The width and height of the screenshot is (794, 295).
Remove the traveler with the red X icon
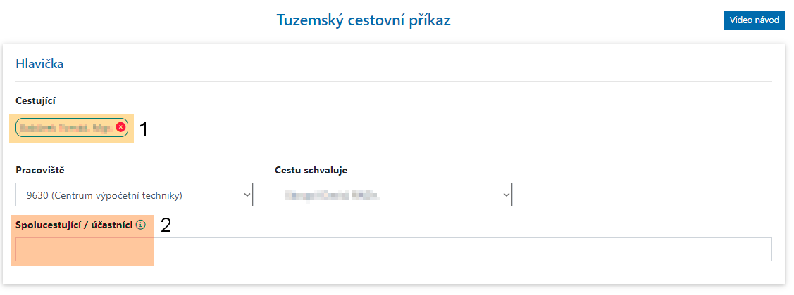point(120,127)
